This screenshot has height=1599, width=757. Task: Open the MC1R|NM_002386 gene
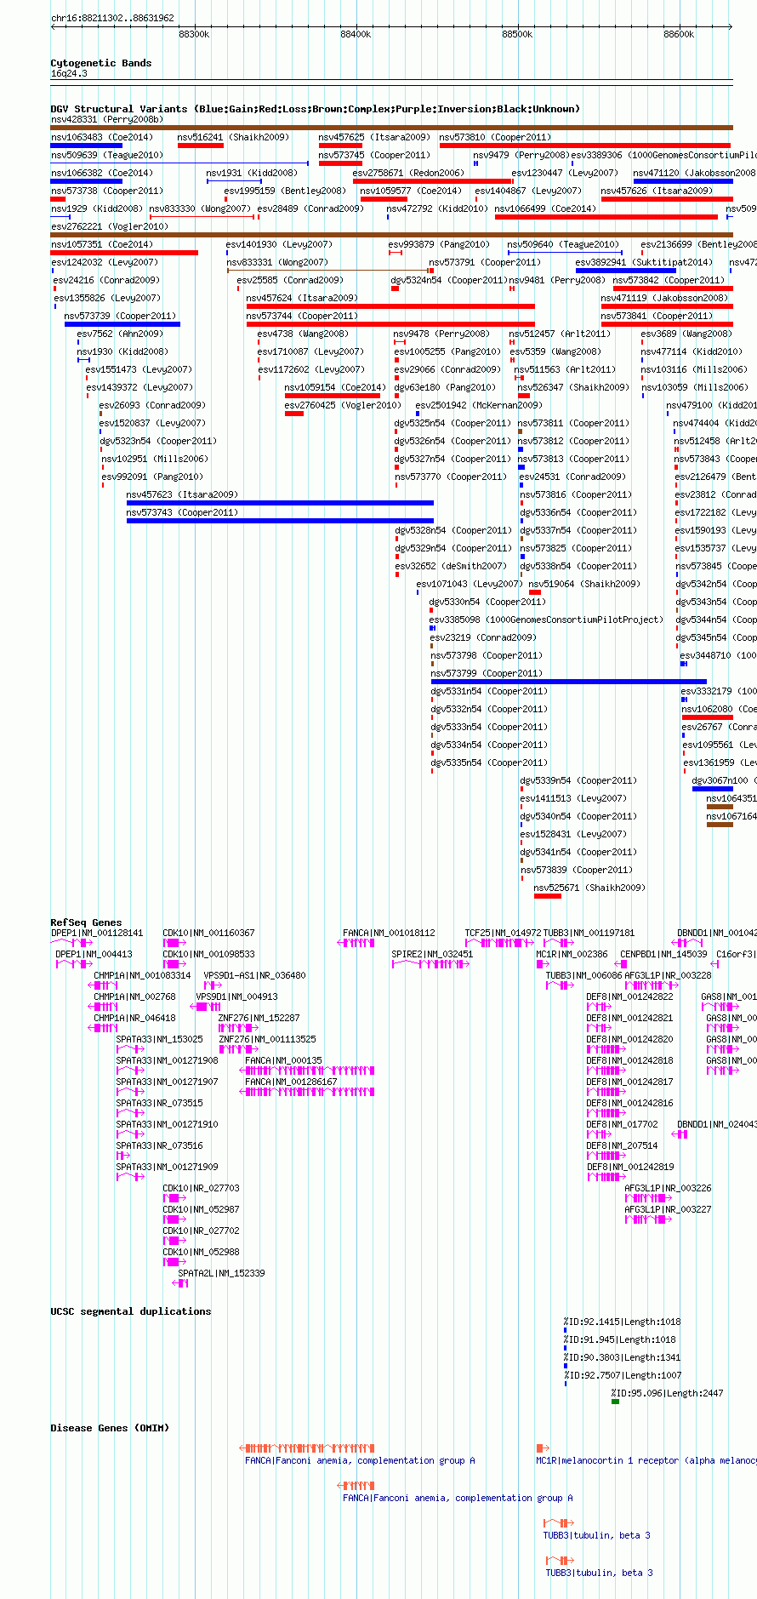pos(572,954)
